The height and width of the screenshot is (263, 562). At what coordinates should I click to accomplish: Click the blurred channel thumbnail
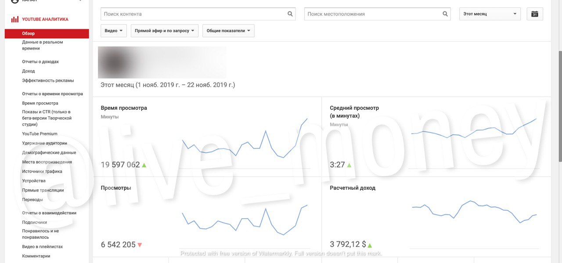point(162,62)
